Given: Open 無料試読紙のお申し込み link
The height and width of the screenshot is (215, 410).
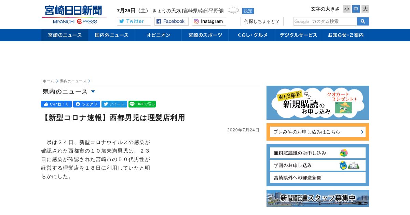Looking at the screenshot, I should [x=318, y=153].
